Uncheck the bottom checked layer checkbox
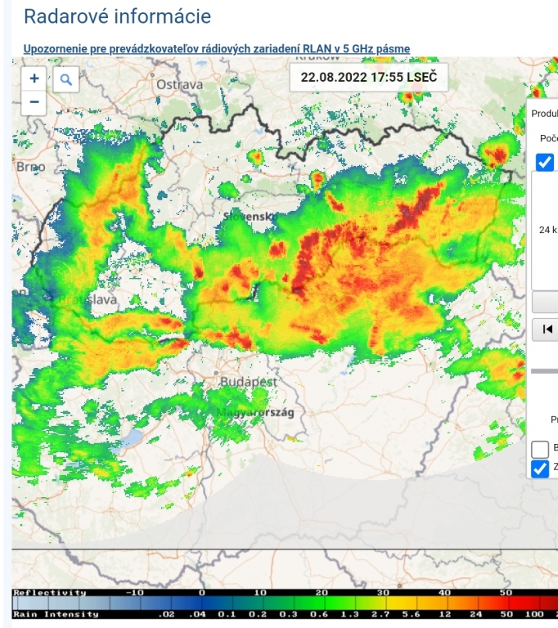This screenshot has width=558, height=628. (540, 469)
